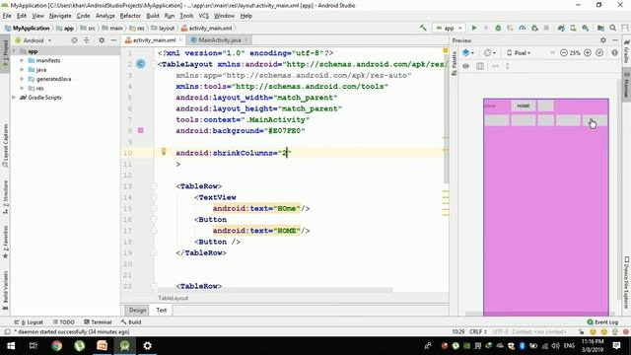This screenshot has width=631, height=355.
Task: Click the class gutter icon on line 2
Action: pos(140,63)
